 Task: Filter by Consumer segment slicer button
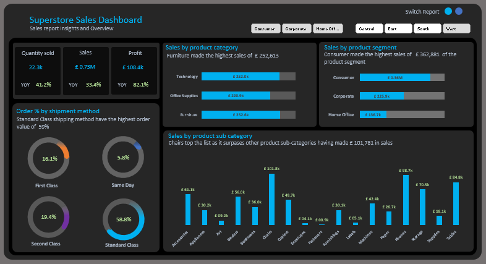click(x=266, y=28)
